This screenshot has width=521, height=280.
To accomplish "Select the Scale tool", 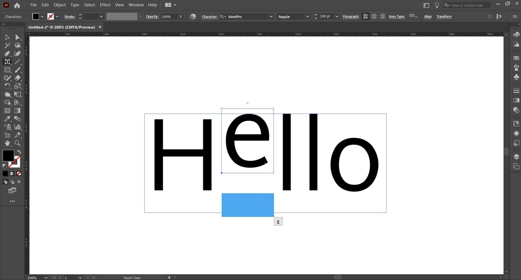I will (x=18, y=86).
